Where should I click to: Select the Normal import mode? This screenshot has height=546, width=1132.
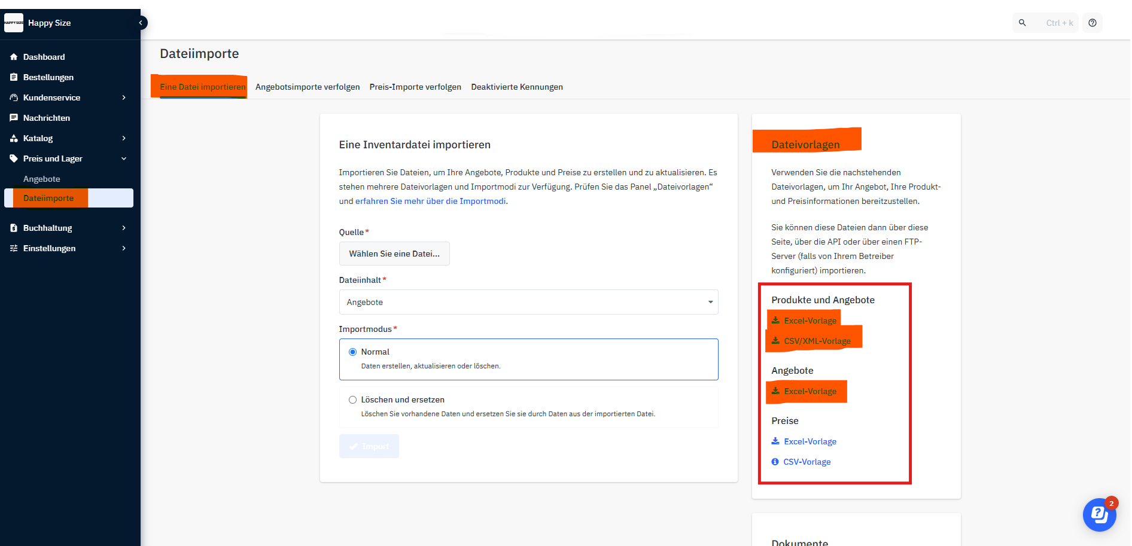click(x=353, y=352)
